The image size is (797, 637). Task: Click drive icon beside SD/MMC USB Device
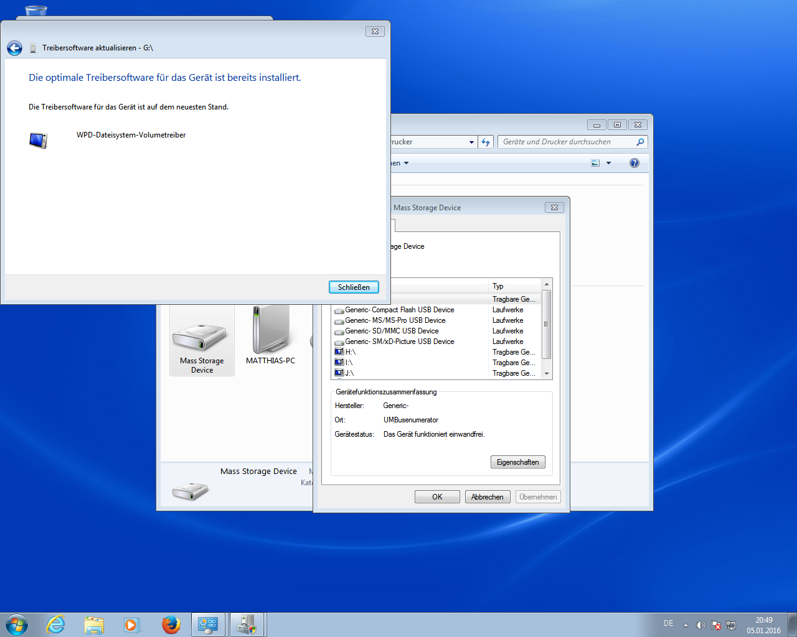click(339, 332)
